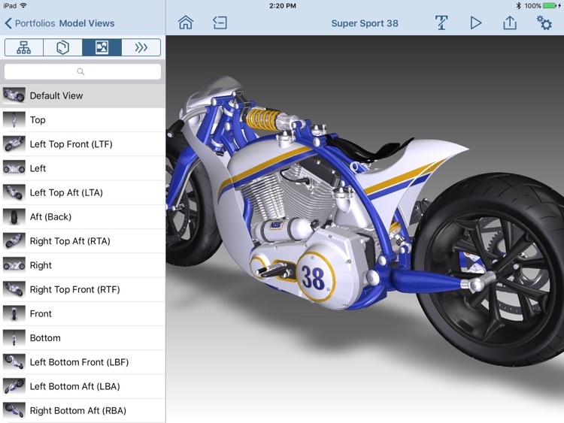Select Left Bottom Front (LBF) view
This screenshot has width=564, height=423.
[x=83, y=362]
